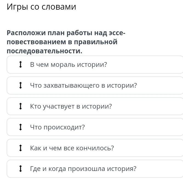
Task: Click the "Что происходит?" text
Action: [x=58, y=127]
